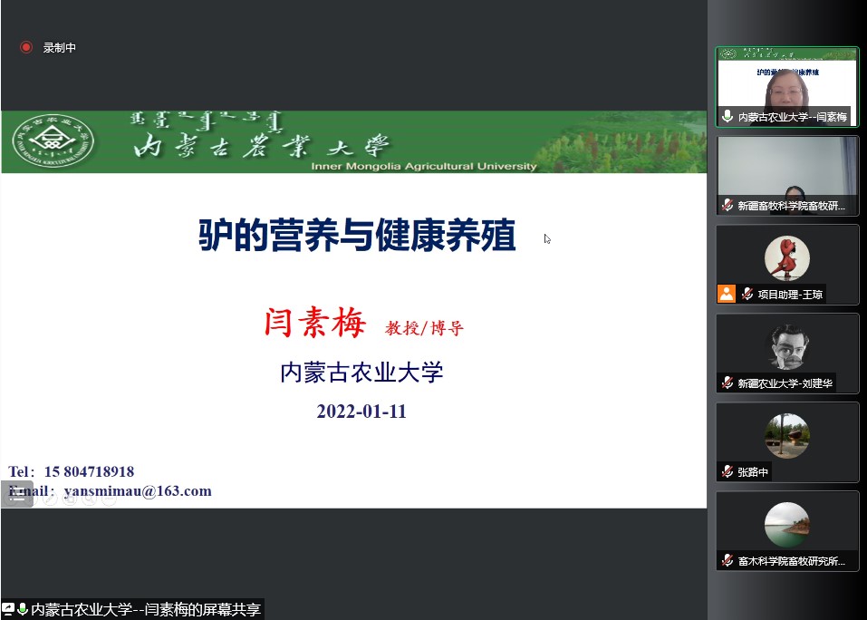
Task: Click the lake photo avatar of 畜木科学院
Action: [786, 524]
